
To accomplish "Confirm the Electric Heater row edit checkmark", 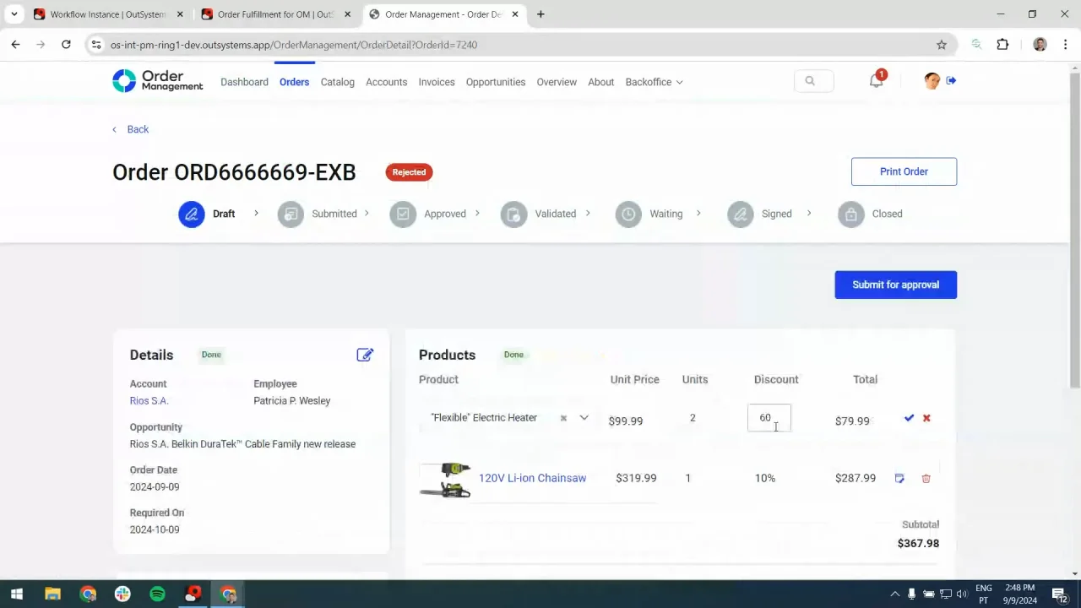I will coord(909,418).
